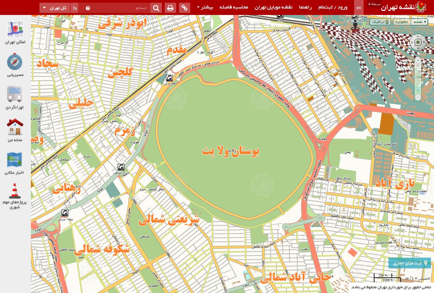Viewport: 434px width, 293px height.
Task: Click login / register (ورود / ثبت‌نام)
Action: [x=333, y=7]
